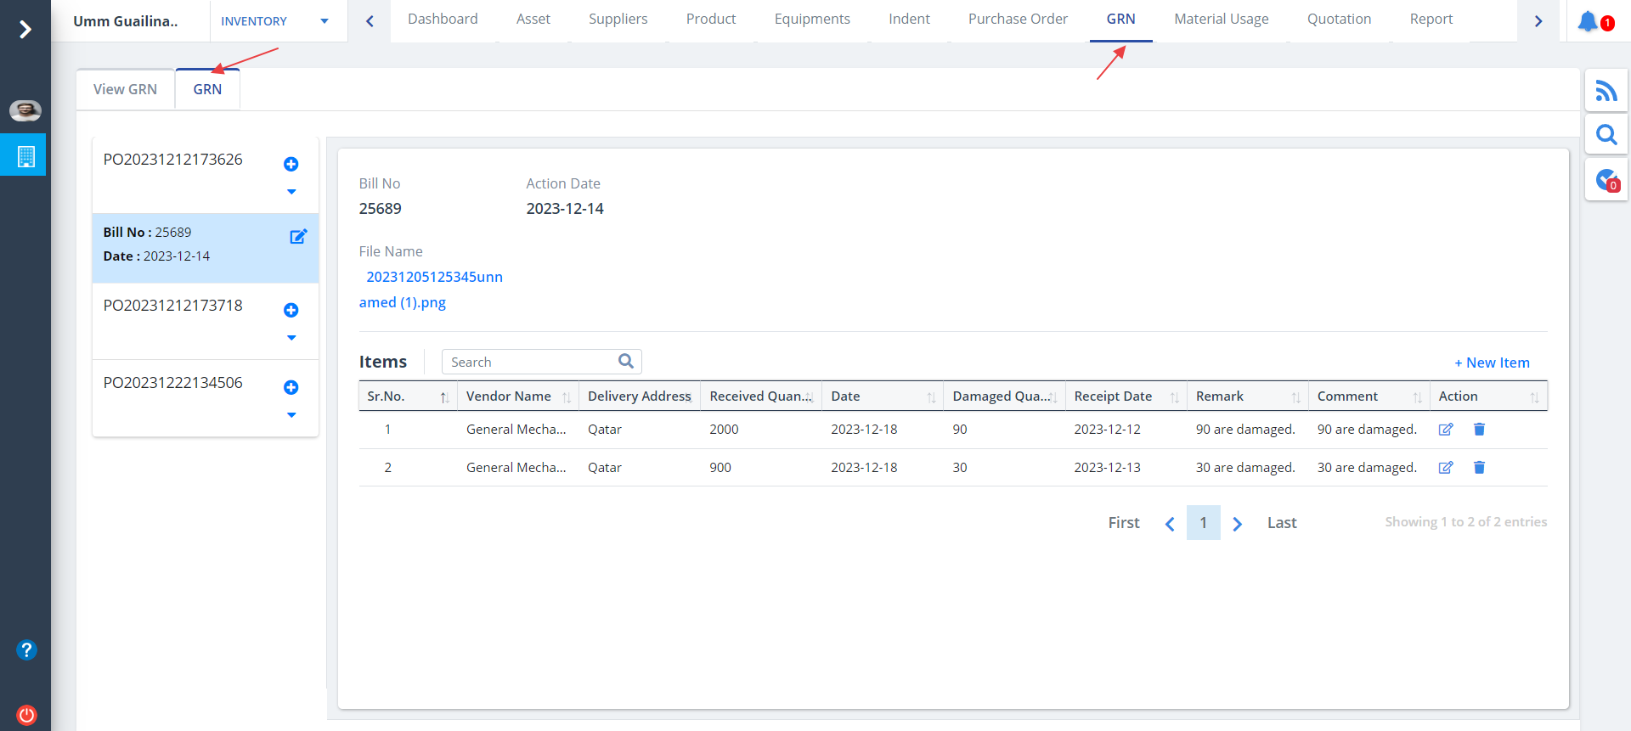
Task: Sort table by Received Quantity column
Action: click(760, 396)
